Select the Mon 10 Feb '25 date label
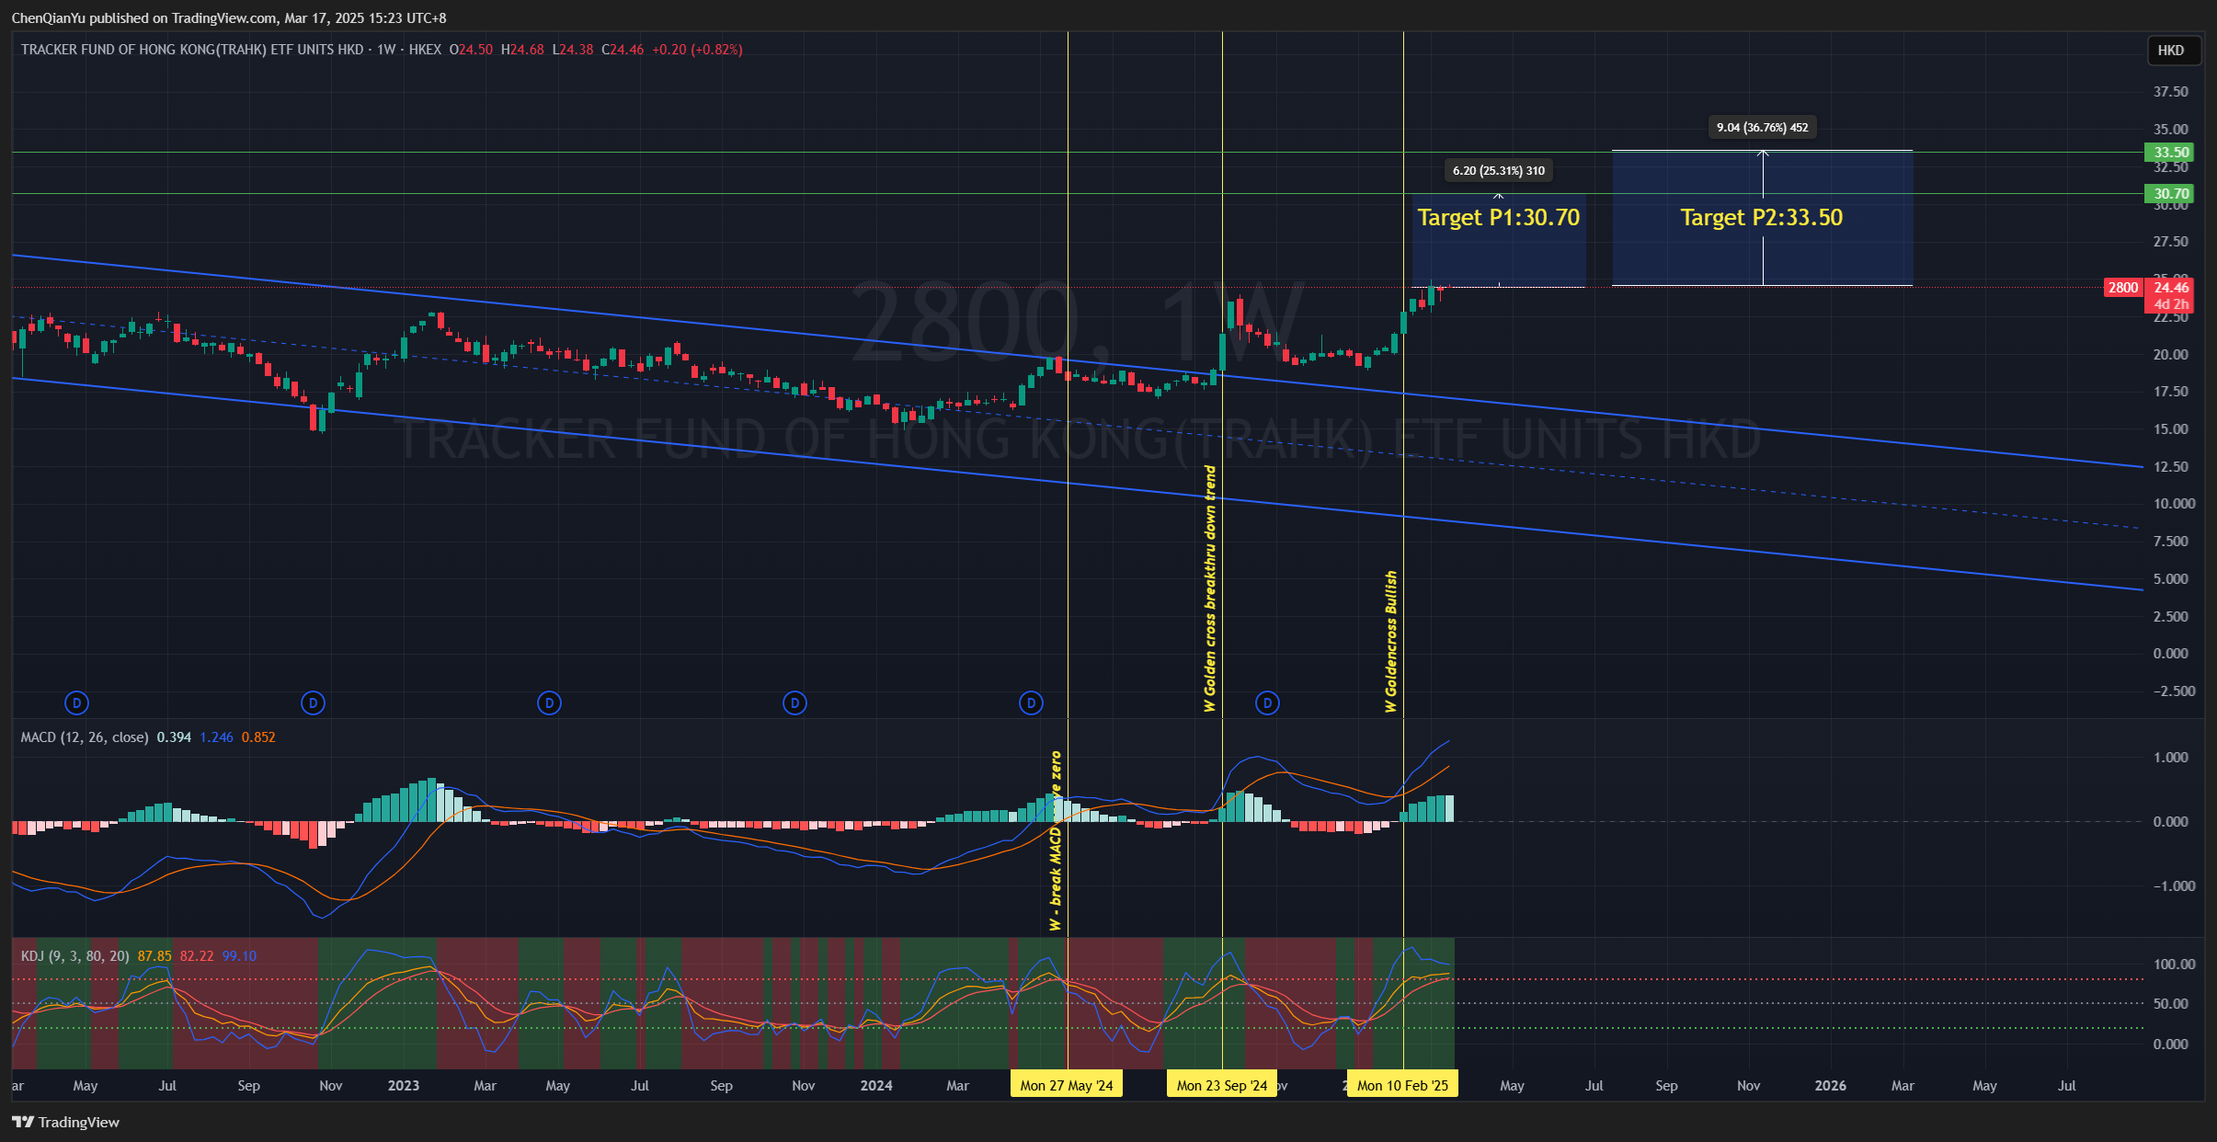This screenshot has width=2217, height=1142. click(1402, 1086)
